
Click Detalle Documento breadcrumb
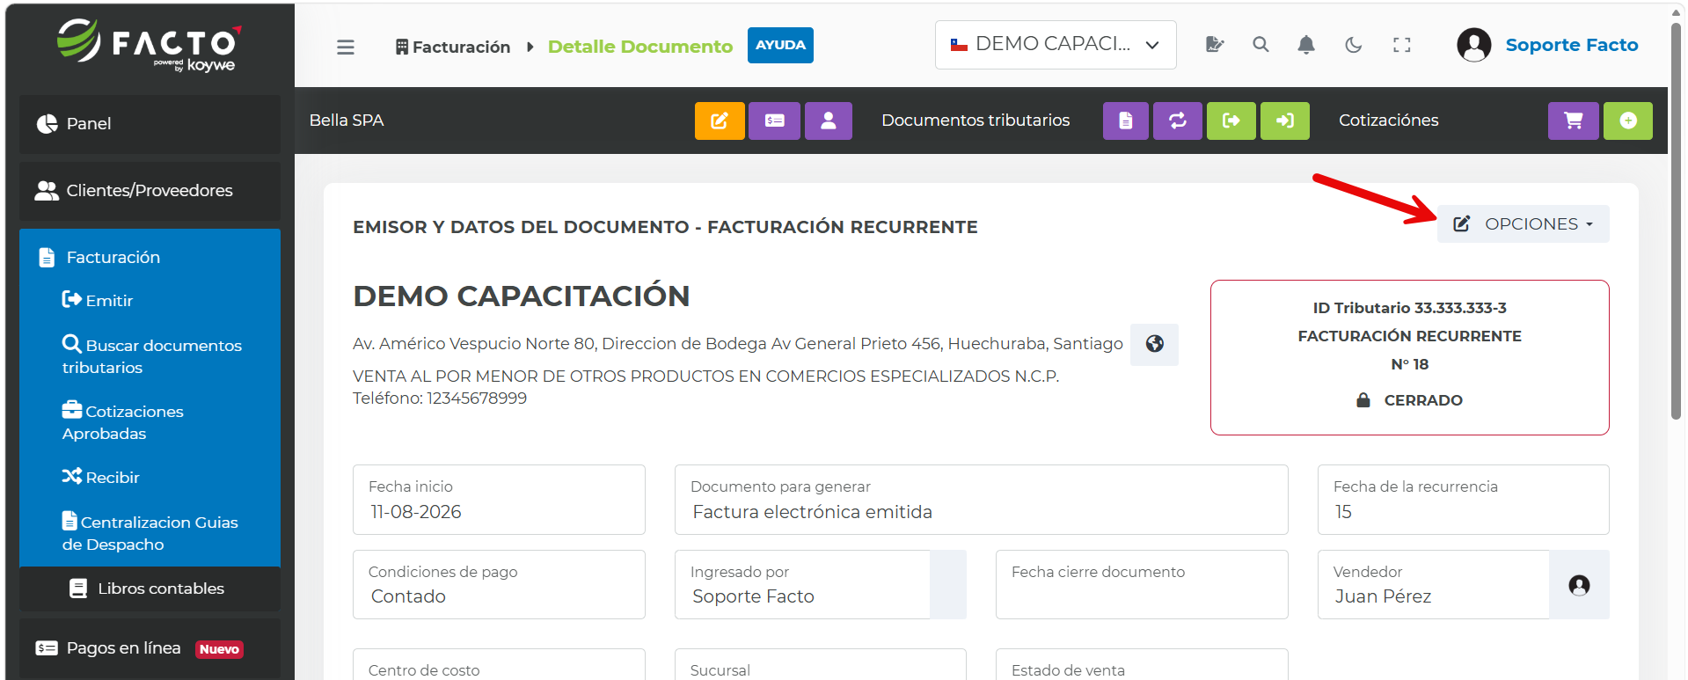pyautogui.click(x=640, y=47)
